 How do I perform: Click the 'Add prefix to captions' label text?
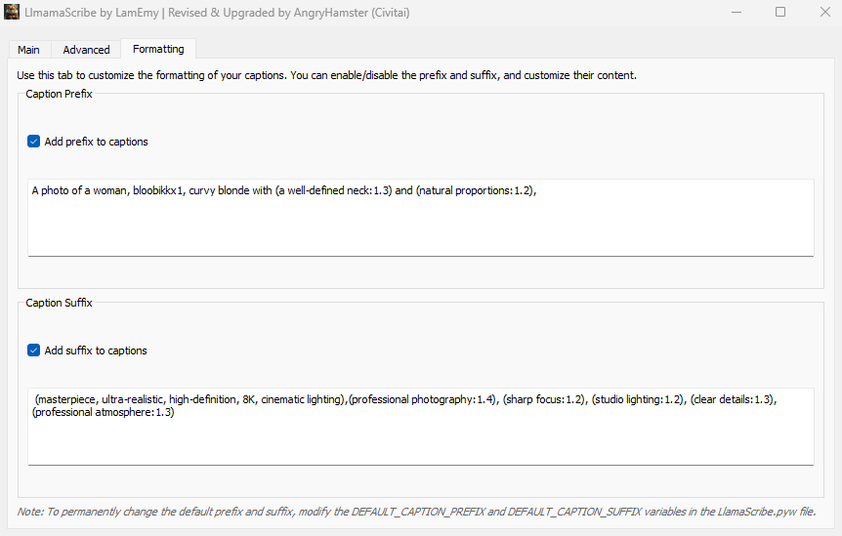pyautogui.click(x=96, y=142)
